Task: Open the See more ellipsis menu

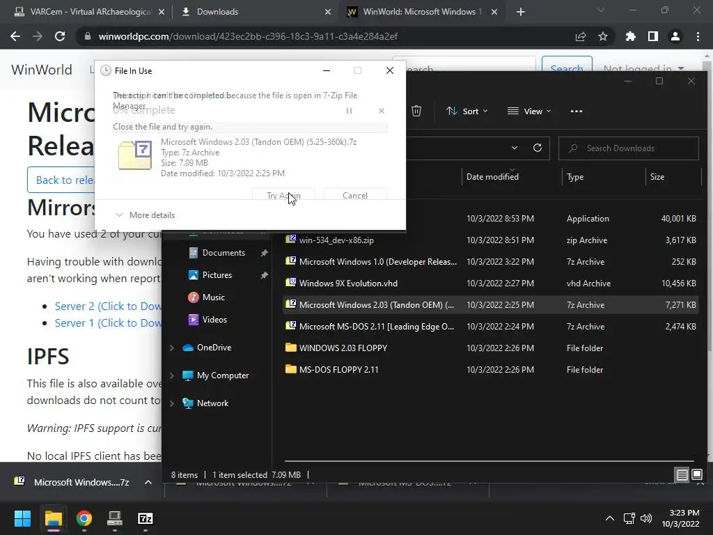Action: (576, 111)
